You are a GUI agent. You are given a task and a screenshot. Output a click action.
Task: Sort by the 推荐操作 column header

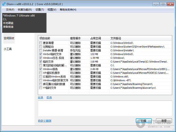tap(79, 38)
